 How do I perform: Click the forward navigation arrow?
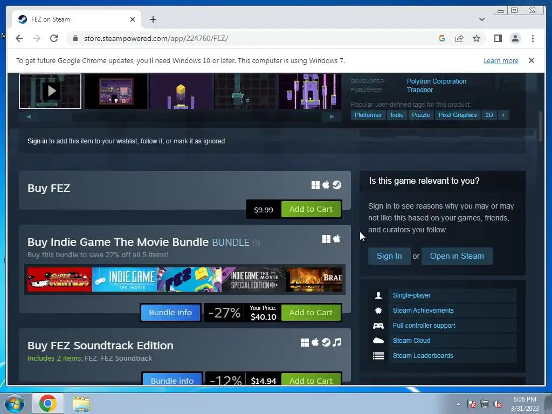coord(37,38)
